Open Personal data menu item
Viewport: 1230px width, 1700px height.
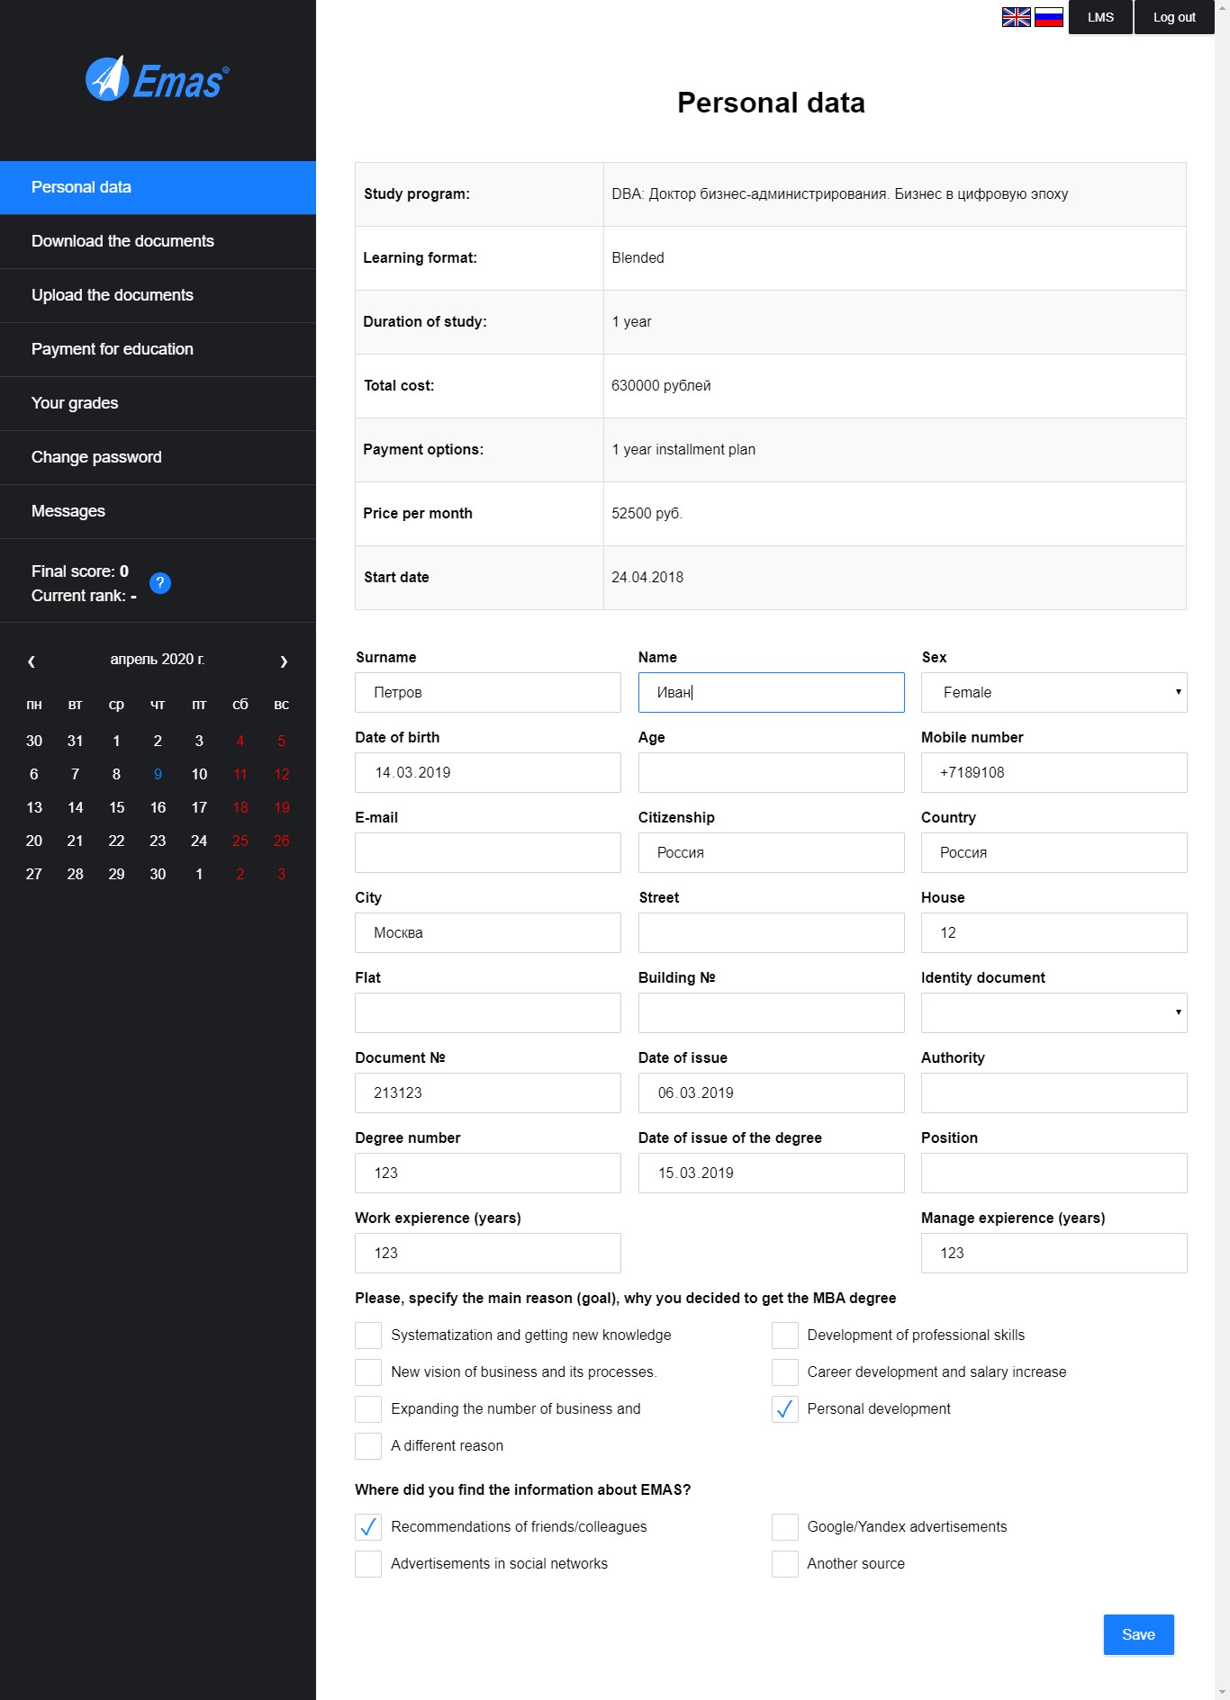click(x=158, y=187)
